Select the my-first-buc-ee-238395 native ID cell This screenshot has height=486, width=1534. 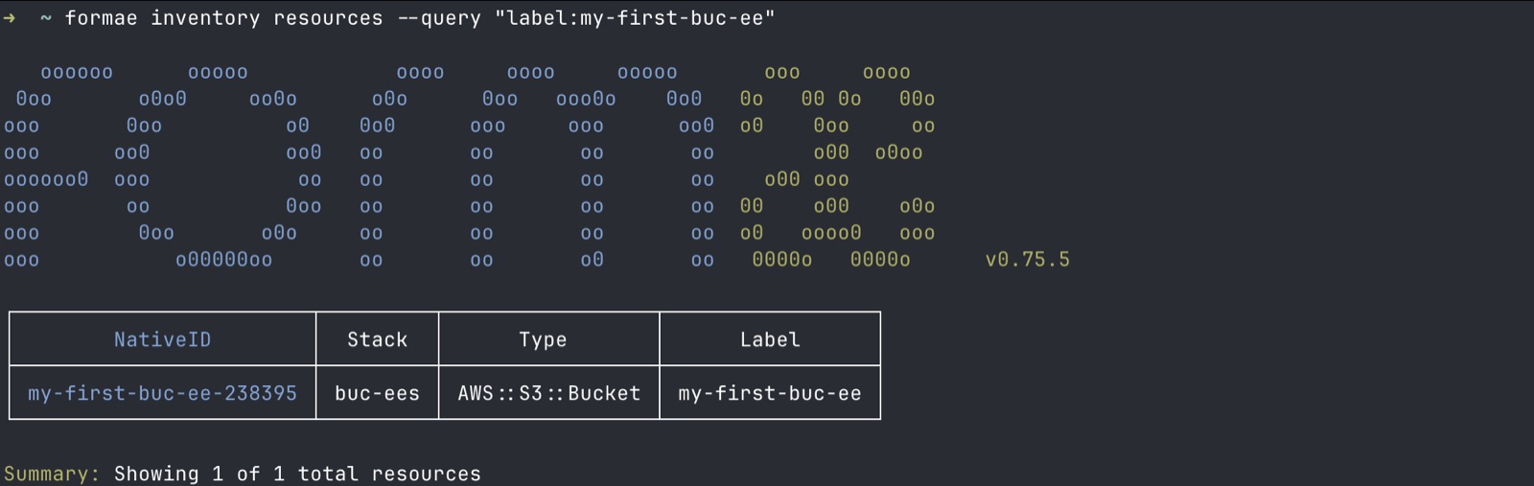tap(162, 393)
